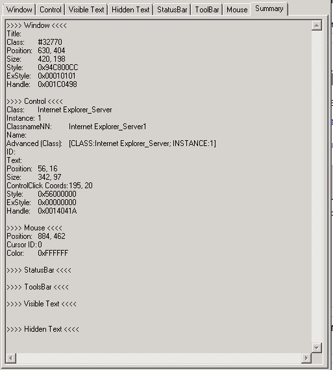The height and width of the screenshot is (370, 333).
Task: Open the Control tab
Action: (50, 10)
